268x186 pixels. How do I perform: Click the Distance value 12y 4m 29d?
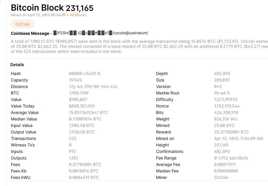pos(93,87)
